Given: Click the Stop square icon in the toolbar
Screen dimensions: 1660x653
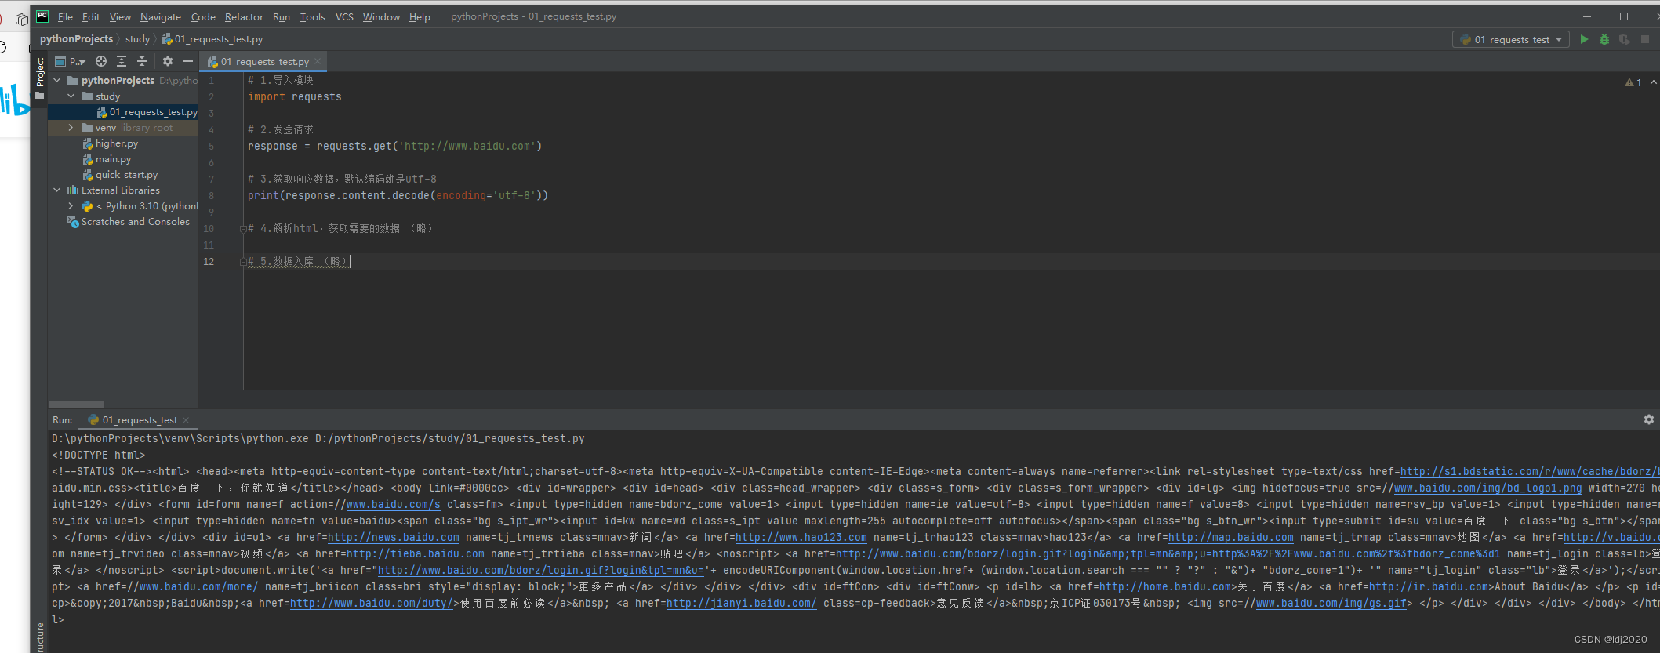Looking at the screenshot, I should pos(1645,39).
